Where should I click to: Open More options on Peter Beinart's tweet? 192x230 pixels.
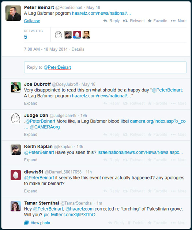178,21
